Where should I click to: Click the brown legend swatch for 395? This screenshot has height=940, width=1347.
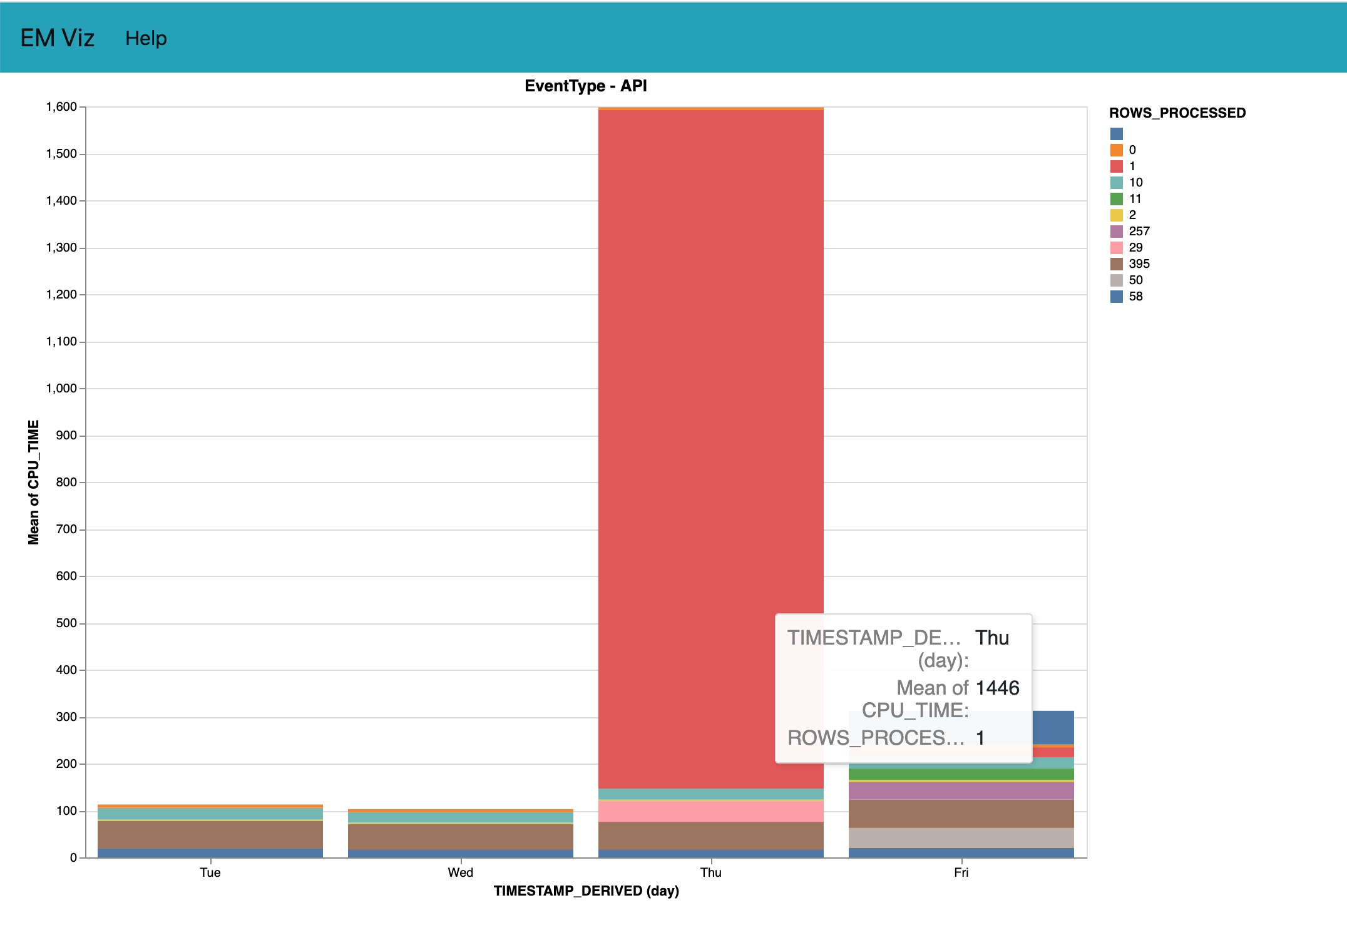pos(1116,264)
